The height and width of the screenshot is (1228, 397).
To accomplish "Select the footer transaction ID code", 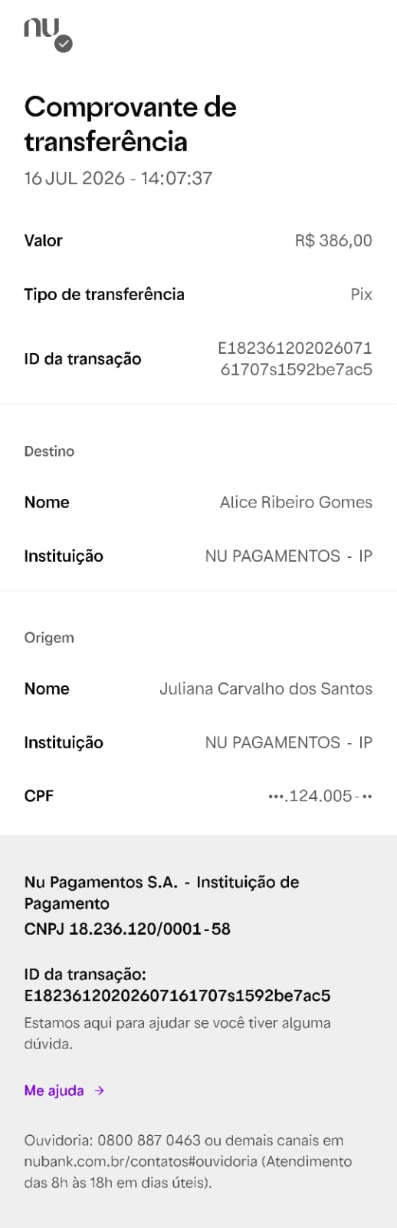I will tap(177, 995).
